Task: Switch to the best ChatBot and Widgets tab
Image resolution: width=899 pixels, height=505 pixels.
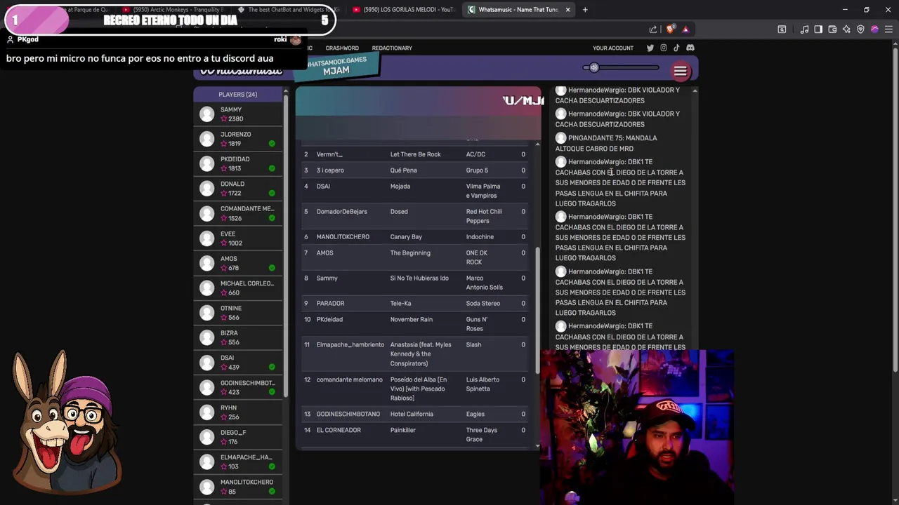Action: (x=288, y=10)
